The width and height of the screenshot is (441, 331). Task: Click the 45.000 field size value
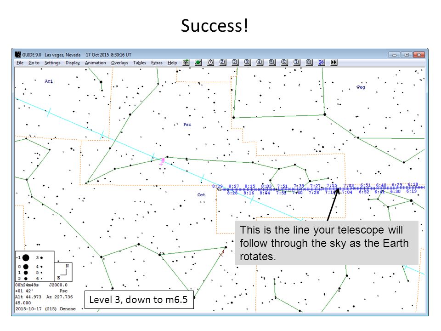tap(23, 303)
